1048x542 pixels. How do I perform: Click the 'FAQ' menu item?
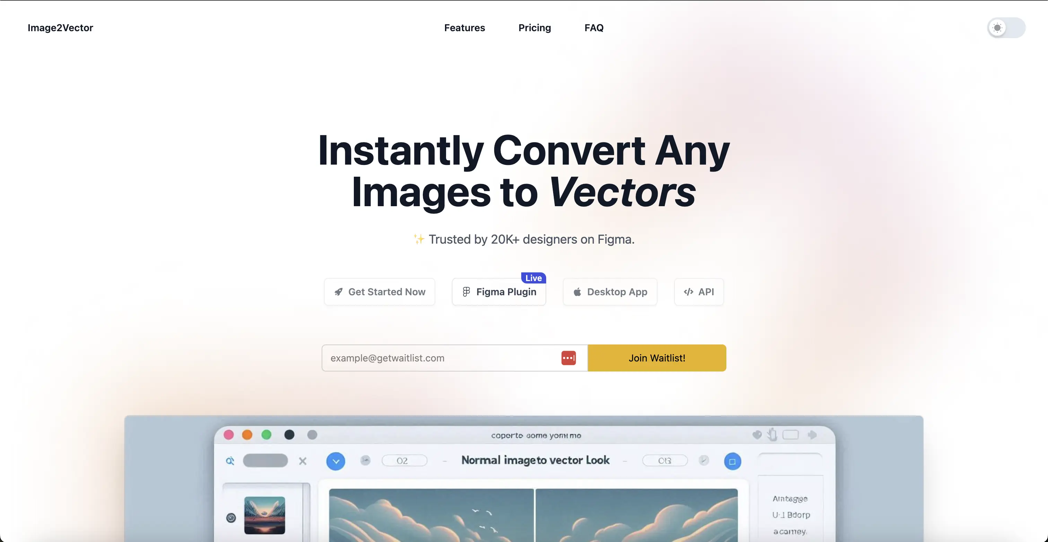(x=594, y=28)
